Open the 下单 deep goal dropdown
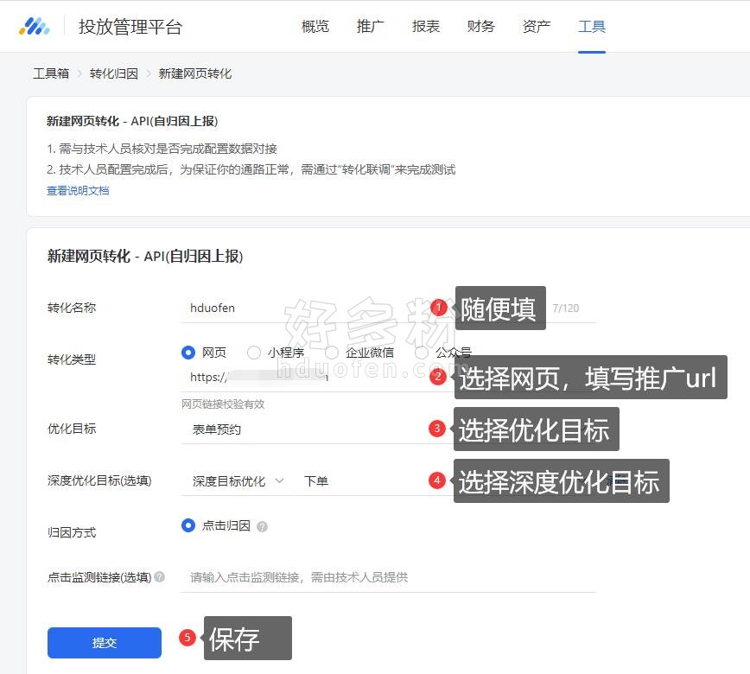750x674 pixels. point(363,480)
